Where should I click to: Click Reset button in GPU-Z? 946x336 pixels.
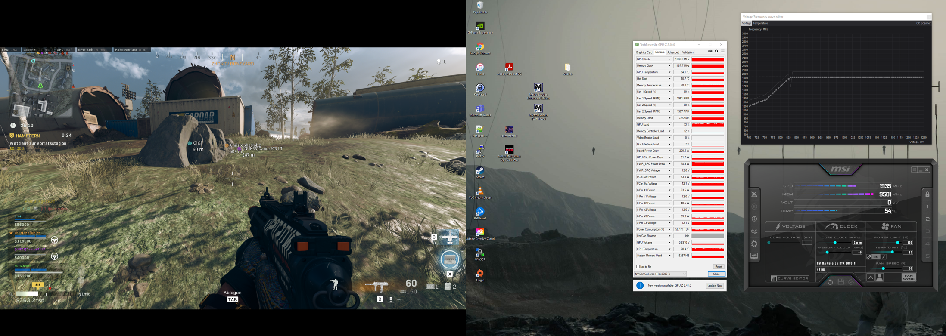point(719,267)
